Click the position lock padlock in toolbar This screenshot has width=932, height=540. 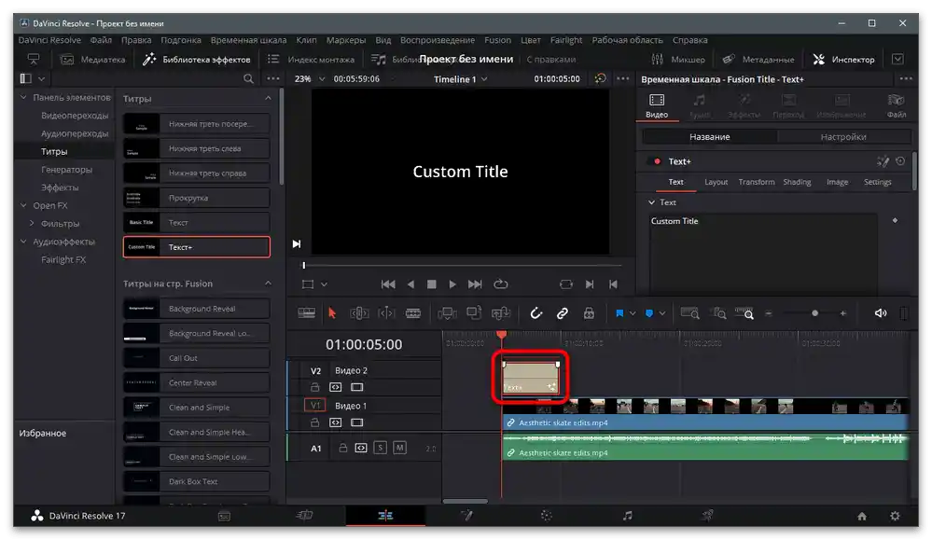pyautogui.click(x=589, y=313)
